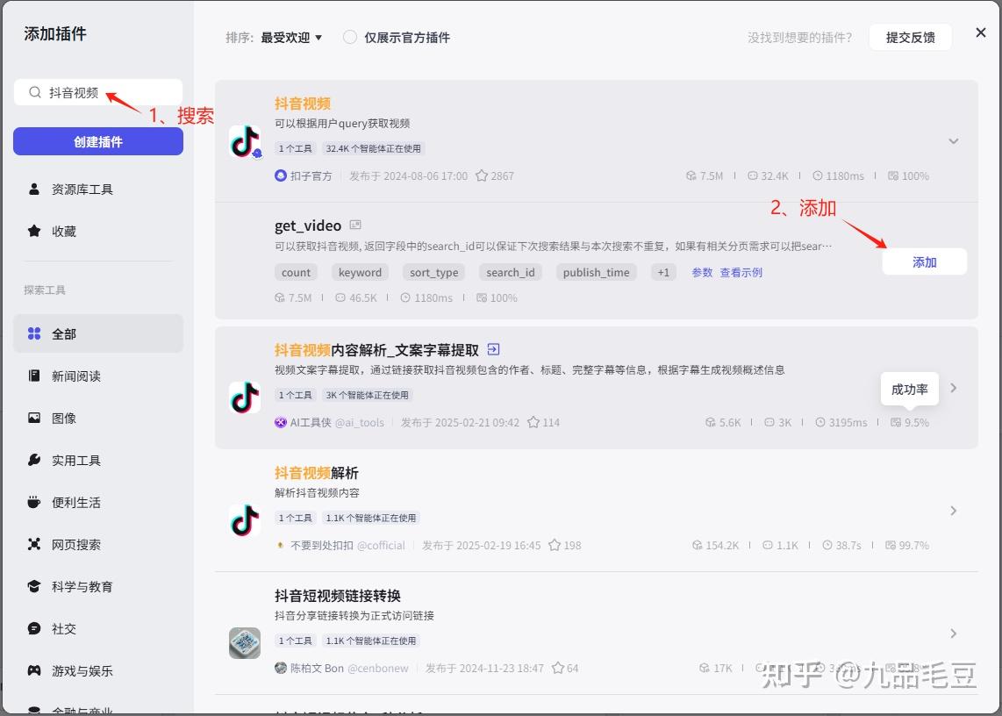This screenshot has height=716, width=1002.
Task: Click the 9.5% success rate value
Action: point(917,423)
